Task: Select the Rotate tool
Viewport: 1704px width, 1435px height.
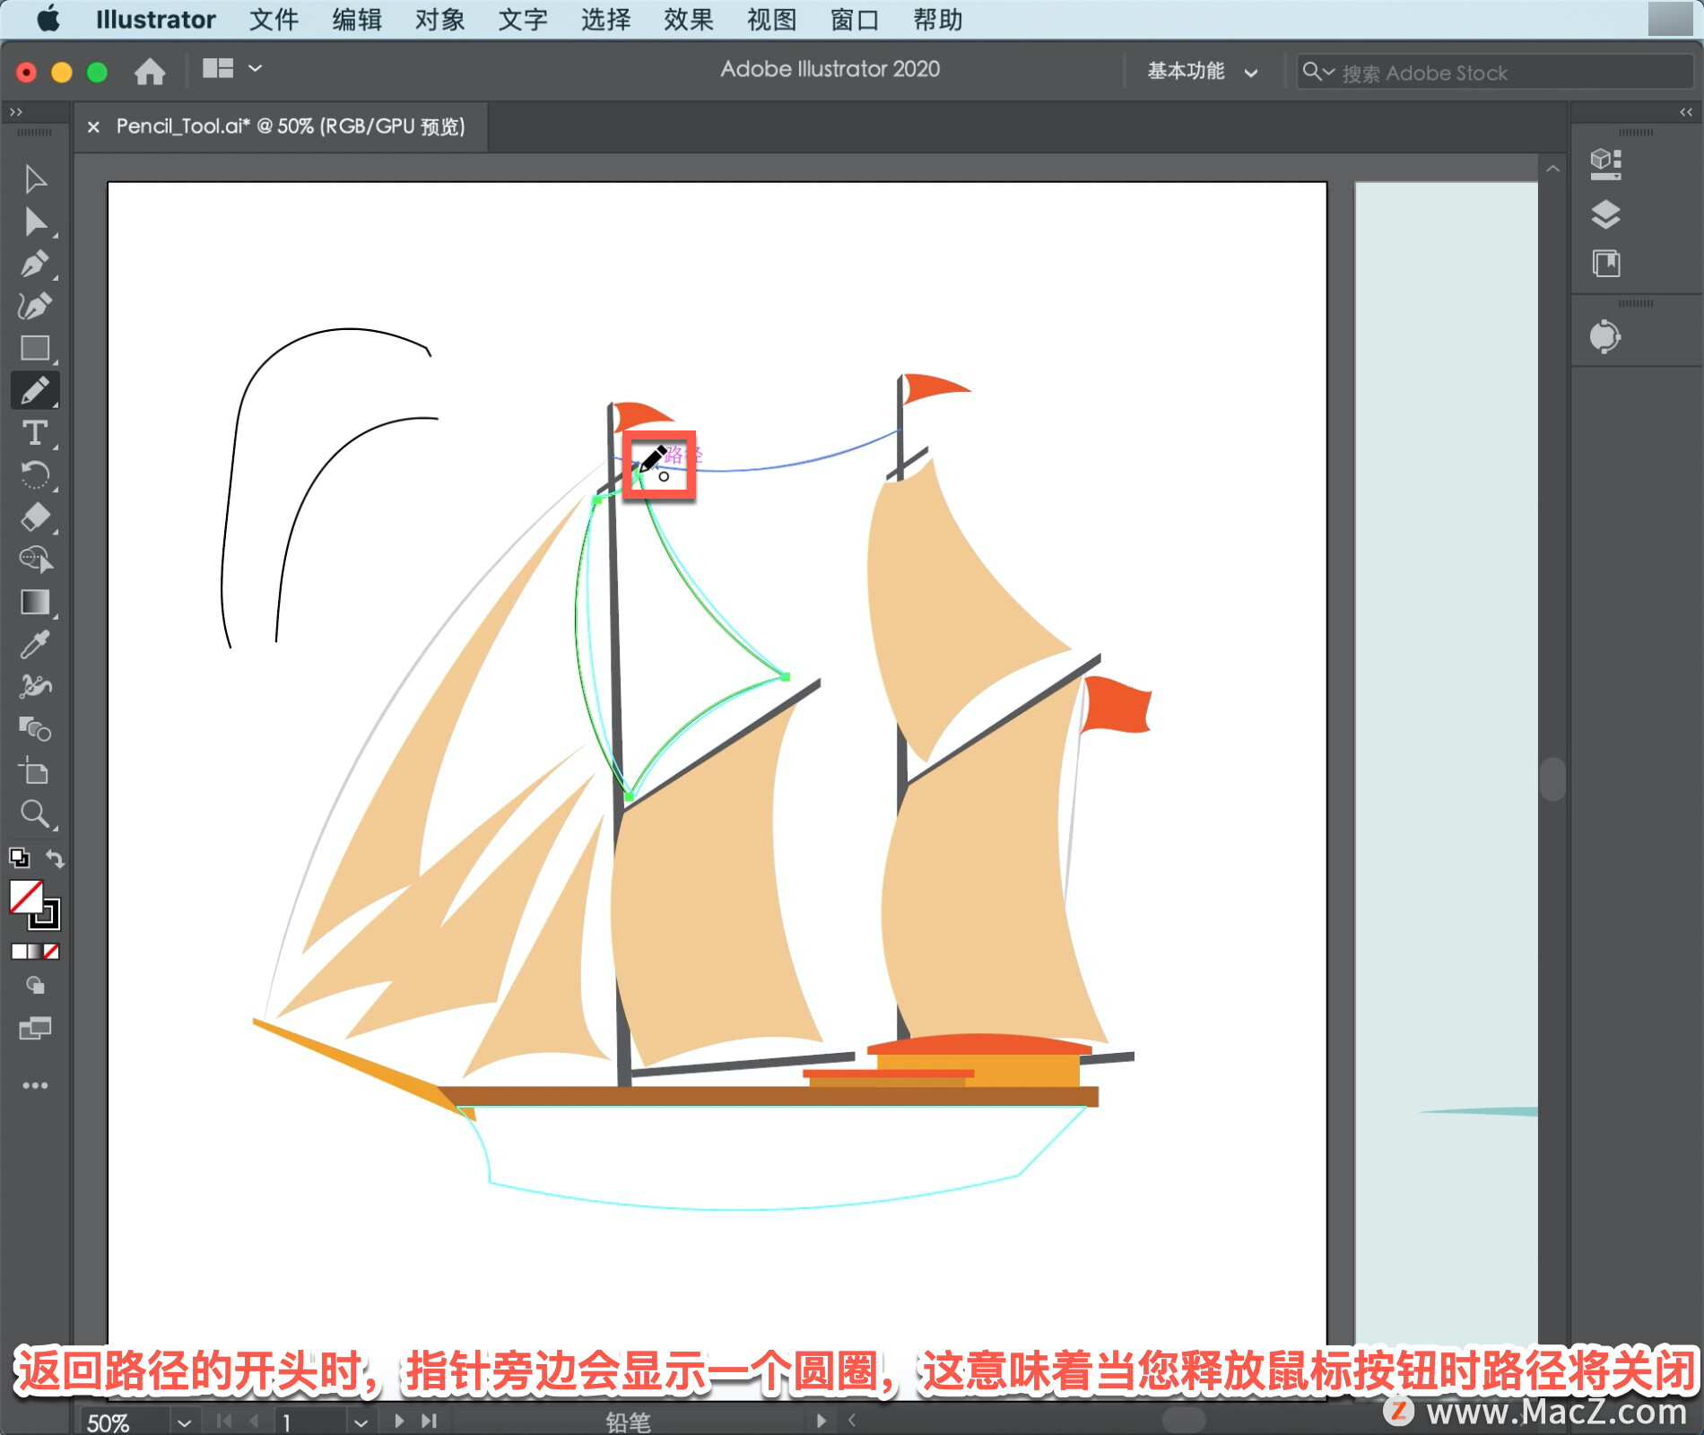Action: [35, 475]
